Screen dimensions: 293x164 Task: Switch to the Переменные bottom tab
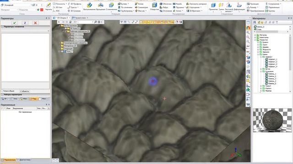[x=8, y=160]
